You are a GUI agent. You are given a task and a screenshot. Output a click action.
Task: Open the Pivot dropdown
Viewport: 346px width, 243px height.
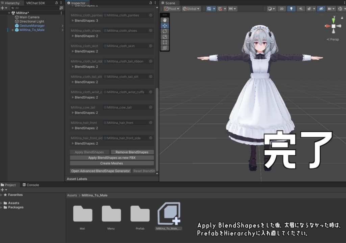point(172,8)
